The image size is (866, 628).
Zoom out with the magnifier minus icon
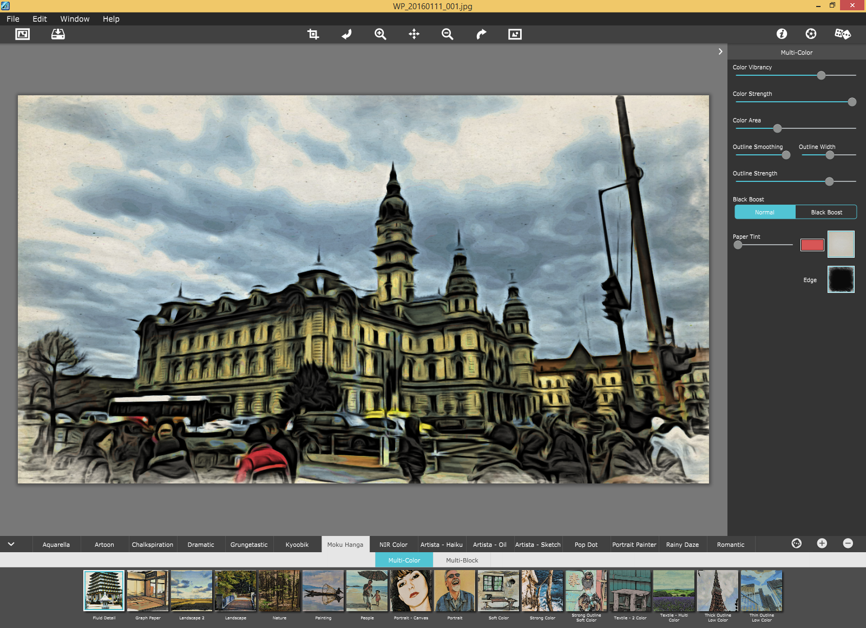point(448,34)
